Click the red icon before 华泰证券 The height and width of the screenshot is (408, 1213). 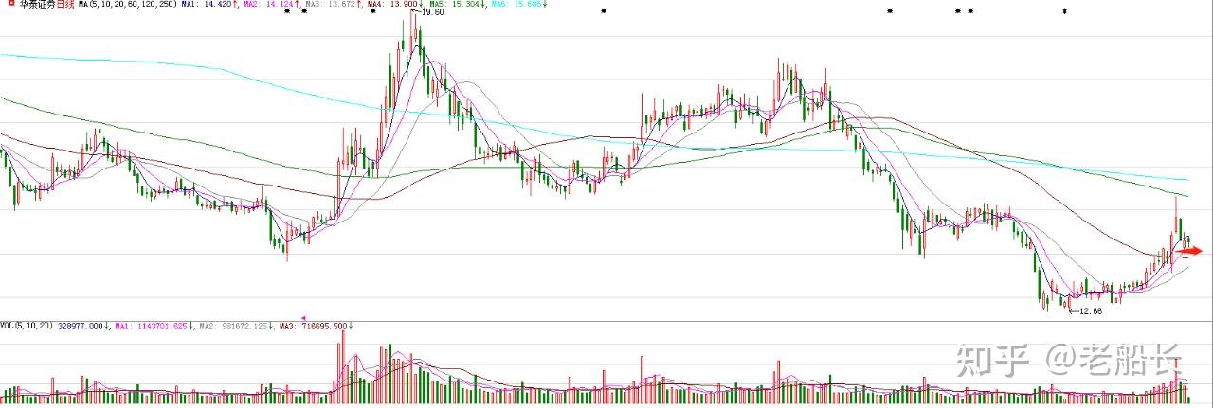coord(6,5)
